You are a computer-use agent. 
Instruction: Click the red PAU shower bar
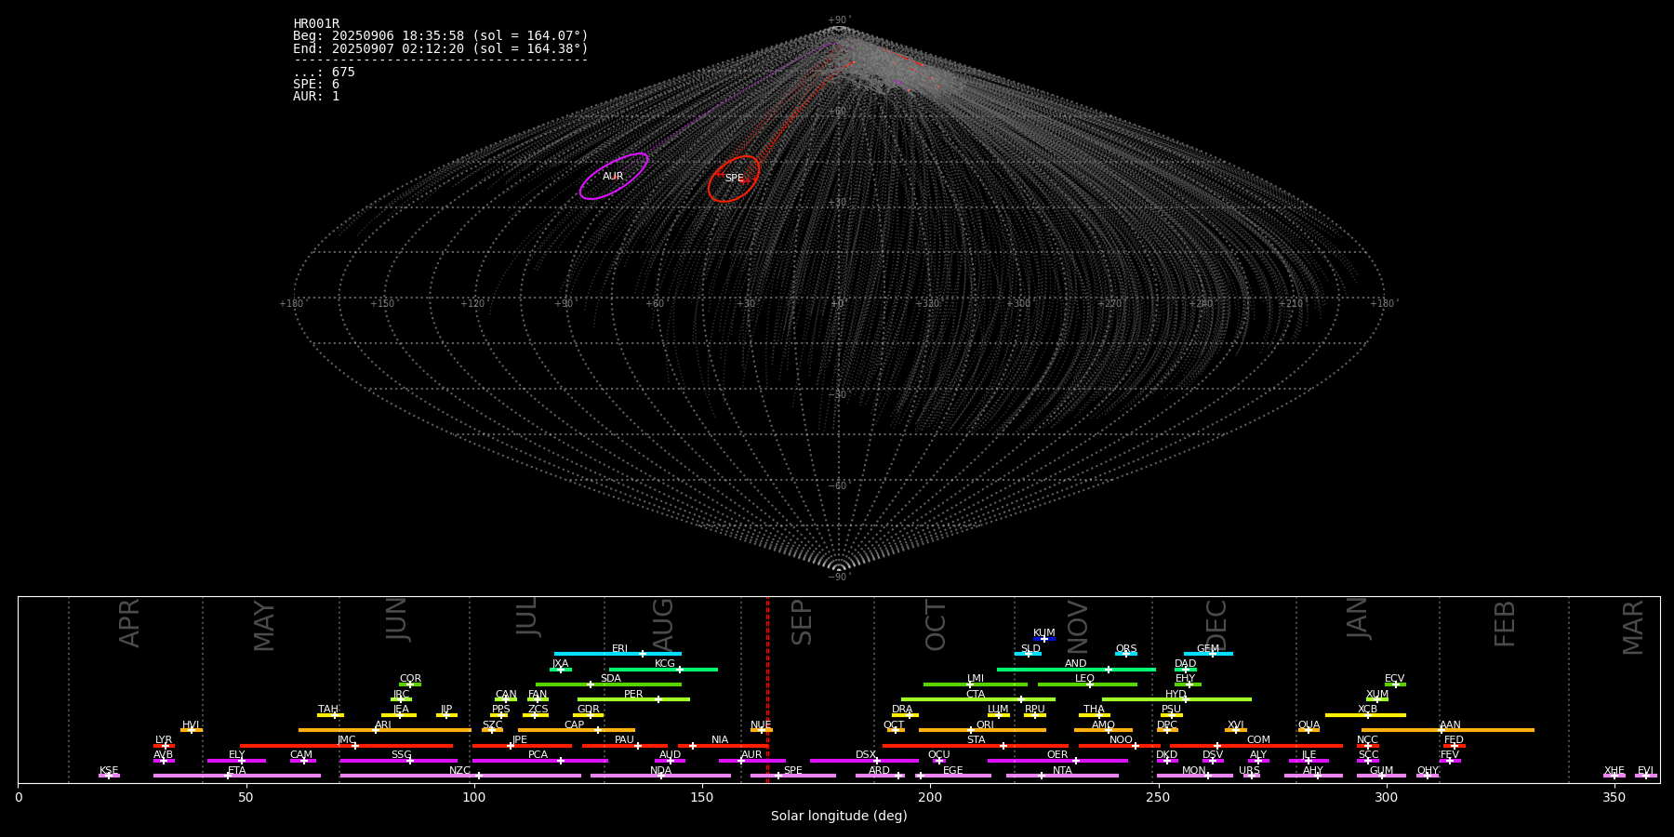[625, 745]
